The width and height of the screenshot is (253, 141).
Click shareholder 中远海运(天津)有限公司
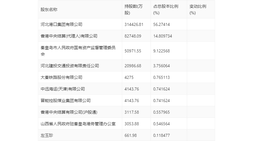[63, 89]
